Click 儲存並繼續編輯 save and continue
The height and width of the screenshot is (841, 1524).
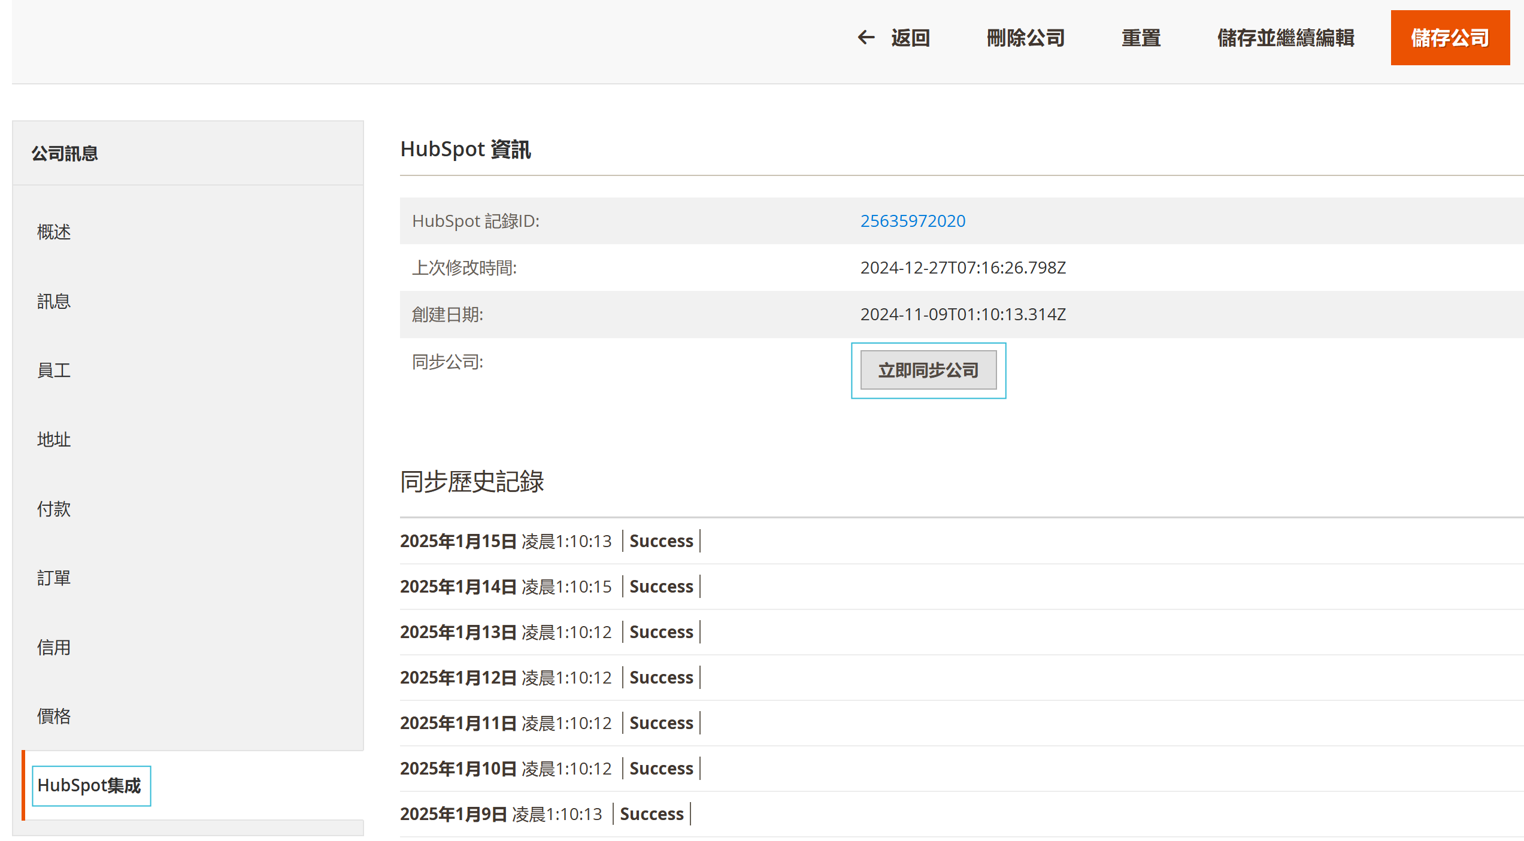(x=1286, y=38)
